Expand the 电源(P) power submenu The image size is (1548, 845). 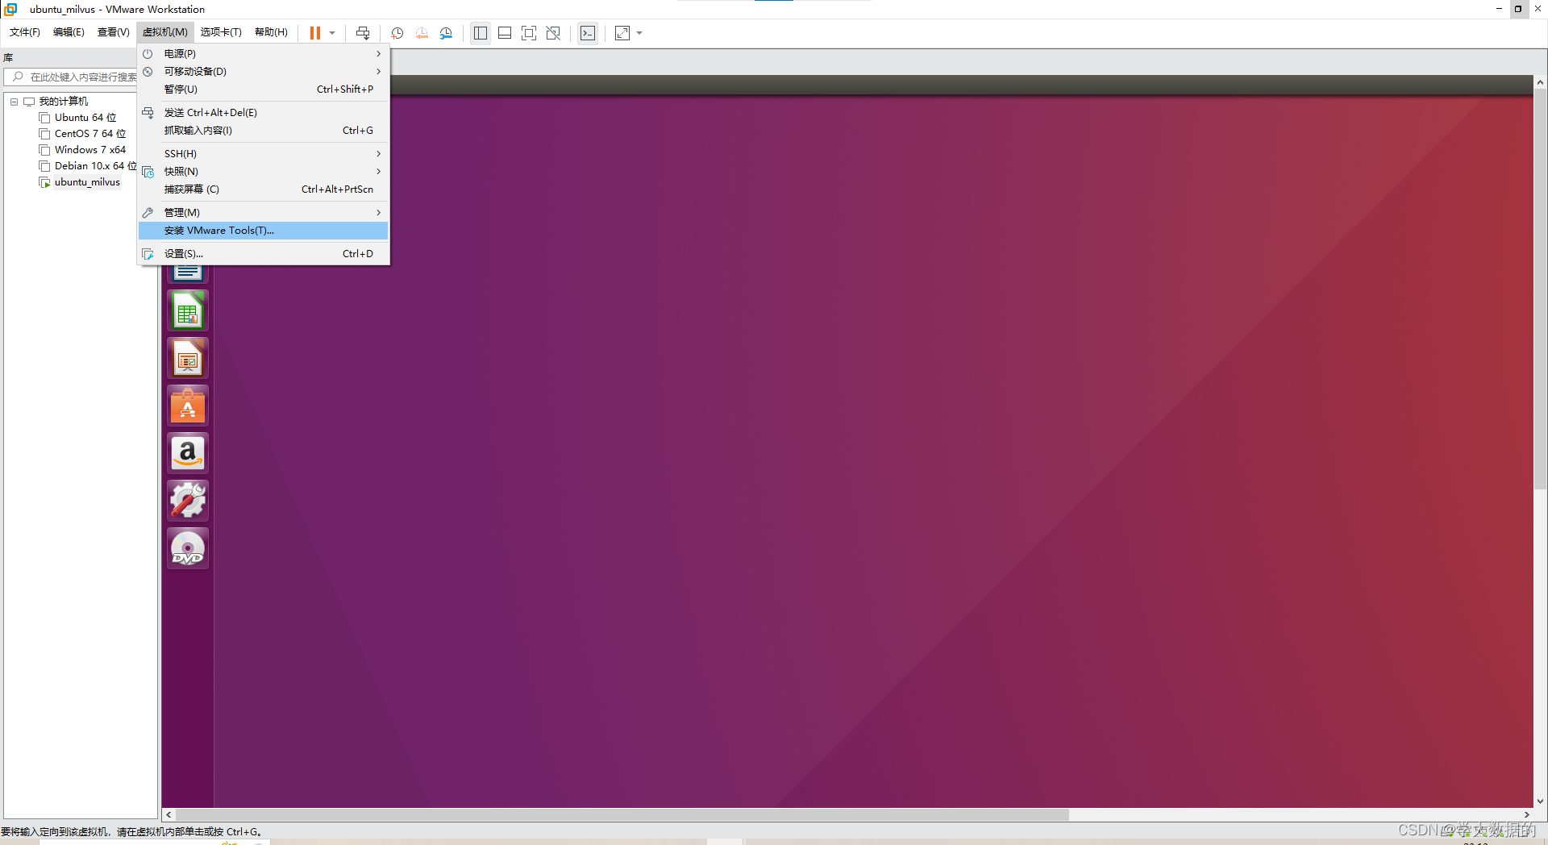[264, 54]
